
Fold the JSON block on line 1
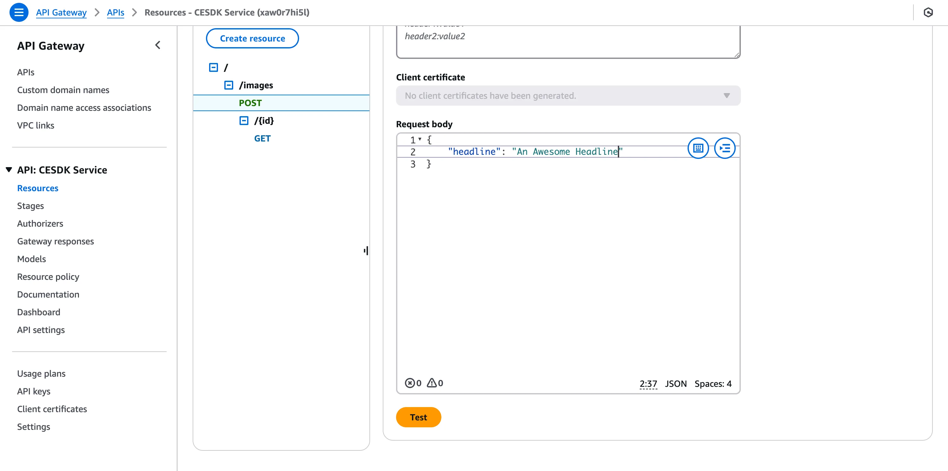[420, 139]
